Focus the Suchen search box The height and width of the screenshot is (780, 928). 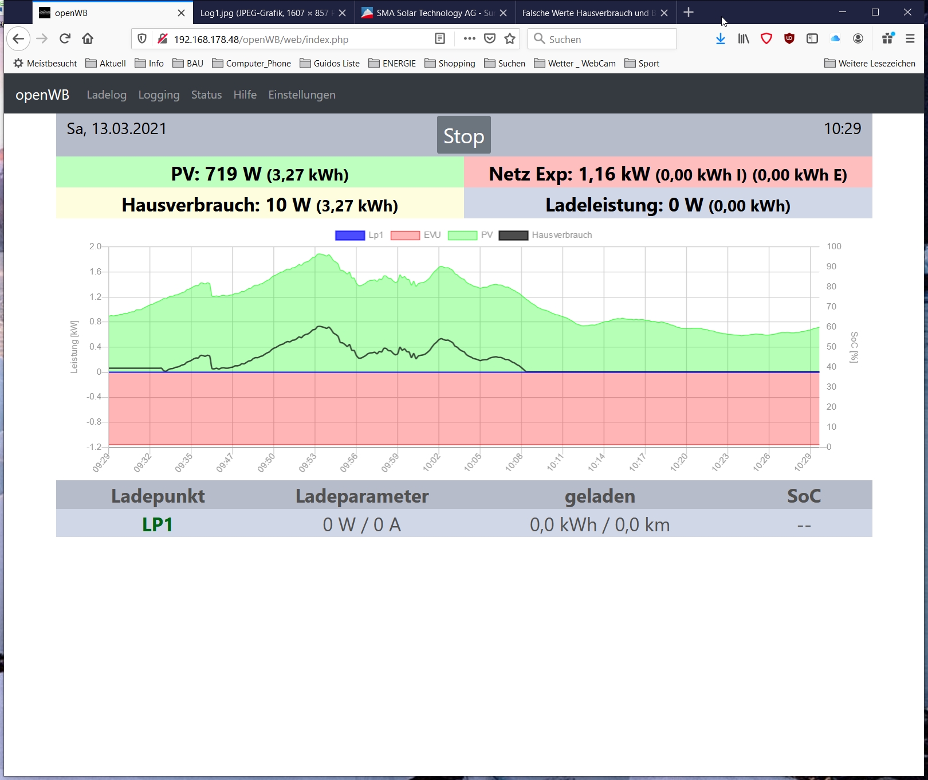point(602,39)
